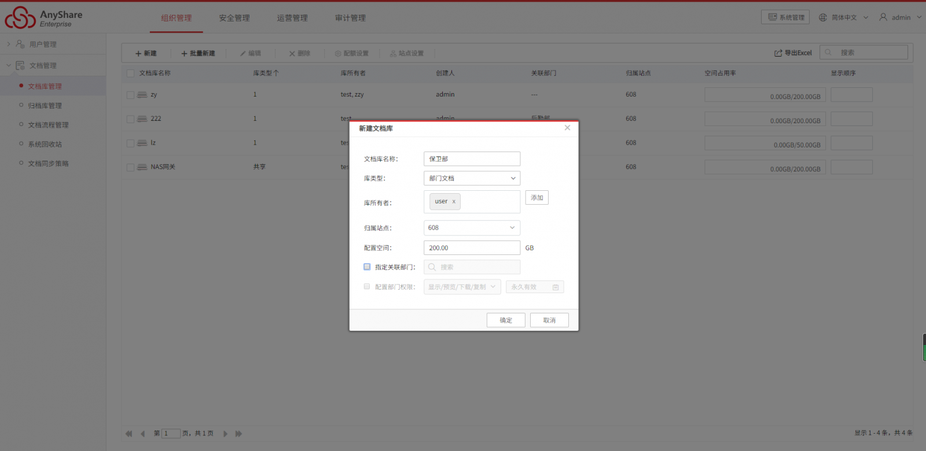The image size is (926, 451).
Task: Enable the 指定关联部门 checkbox
Action: tap(367, 267)
